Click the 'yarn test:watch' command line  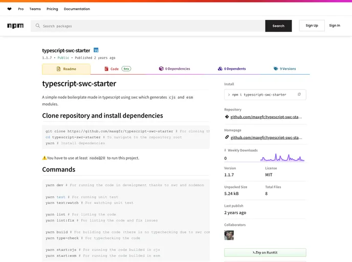(x=90, y=203)
